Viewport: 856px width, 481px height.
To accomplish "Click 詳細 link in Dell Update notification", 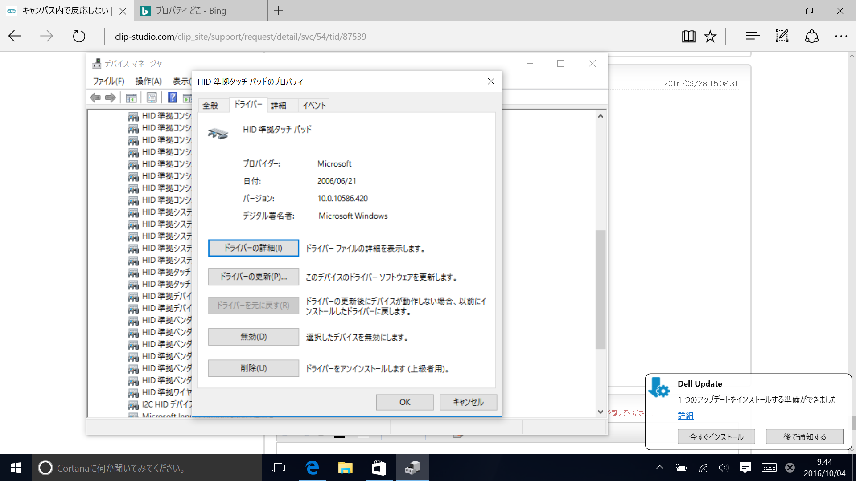I will click(x=685, y=416).
